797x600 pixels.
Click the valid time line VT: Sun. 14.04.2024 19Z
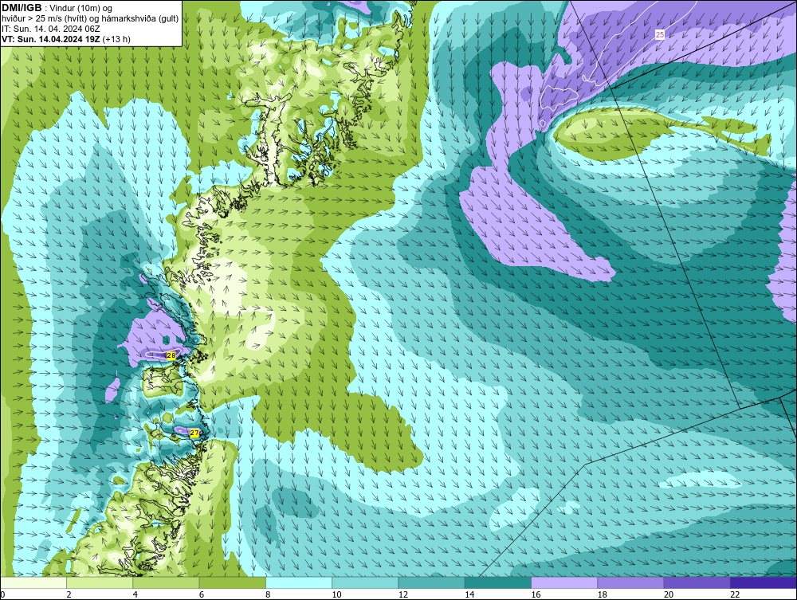[51, 39]
